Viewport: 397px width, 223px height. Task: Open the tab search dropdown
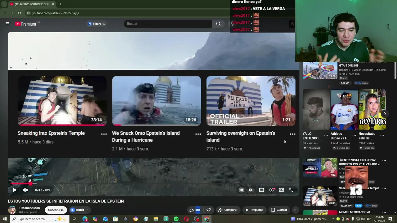pyautogui.click(x=4, y=4)
